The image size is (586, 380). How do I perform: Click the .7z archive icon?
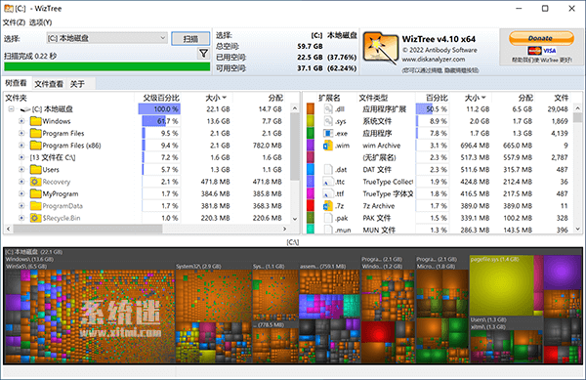click(x=328, y=206)
